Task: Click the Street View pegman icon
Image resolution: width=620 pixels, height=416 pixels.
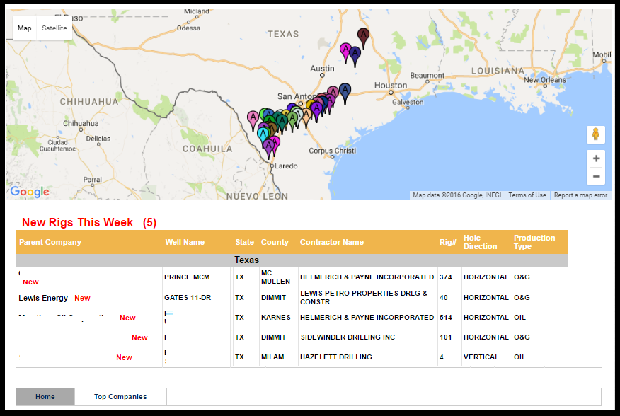Action: click(x=595, y=134)
